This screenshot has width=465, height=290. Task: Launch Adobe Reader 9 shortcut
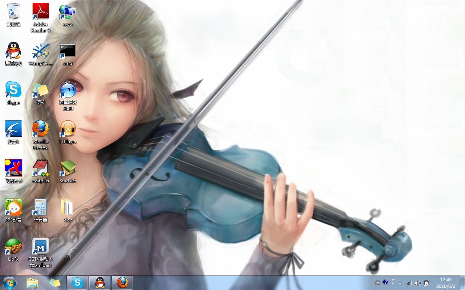point(40,18)
